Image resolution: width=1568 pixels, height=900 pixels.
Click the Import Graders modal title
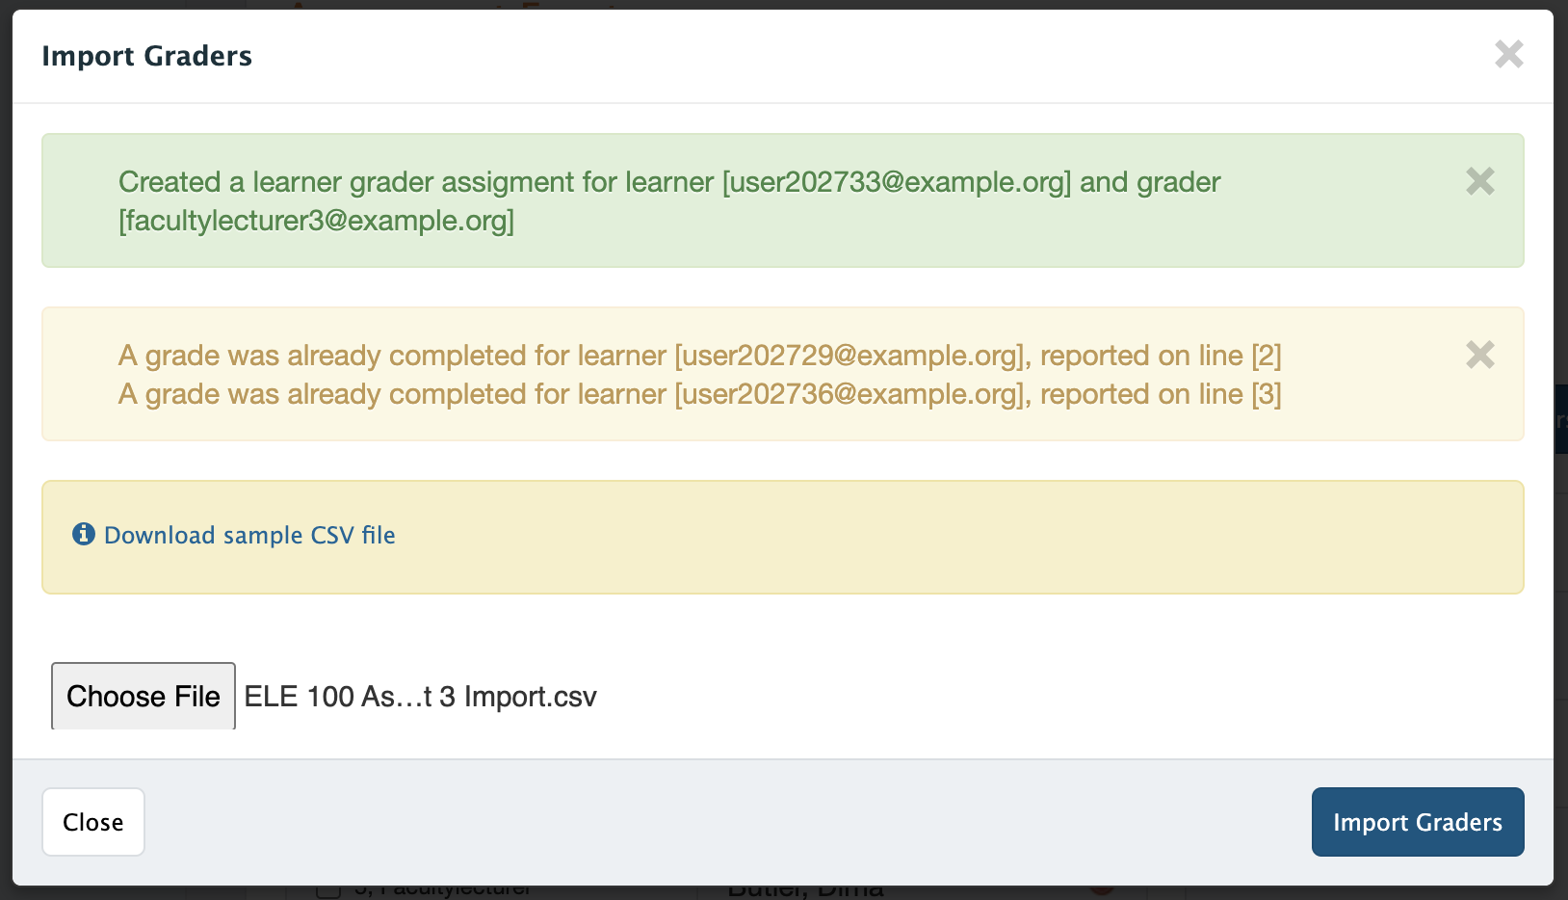[146, 56]
